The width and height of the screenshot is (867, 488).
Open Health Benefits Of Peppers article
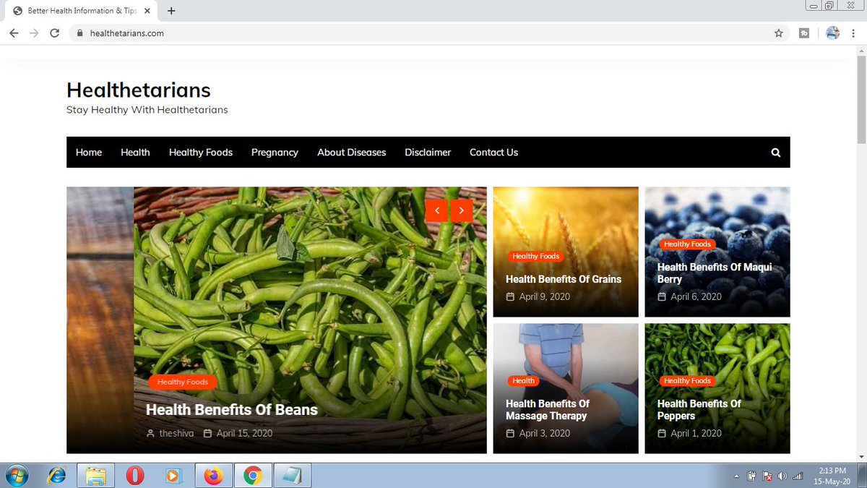[699, 410]
